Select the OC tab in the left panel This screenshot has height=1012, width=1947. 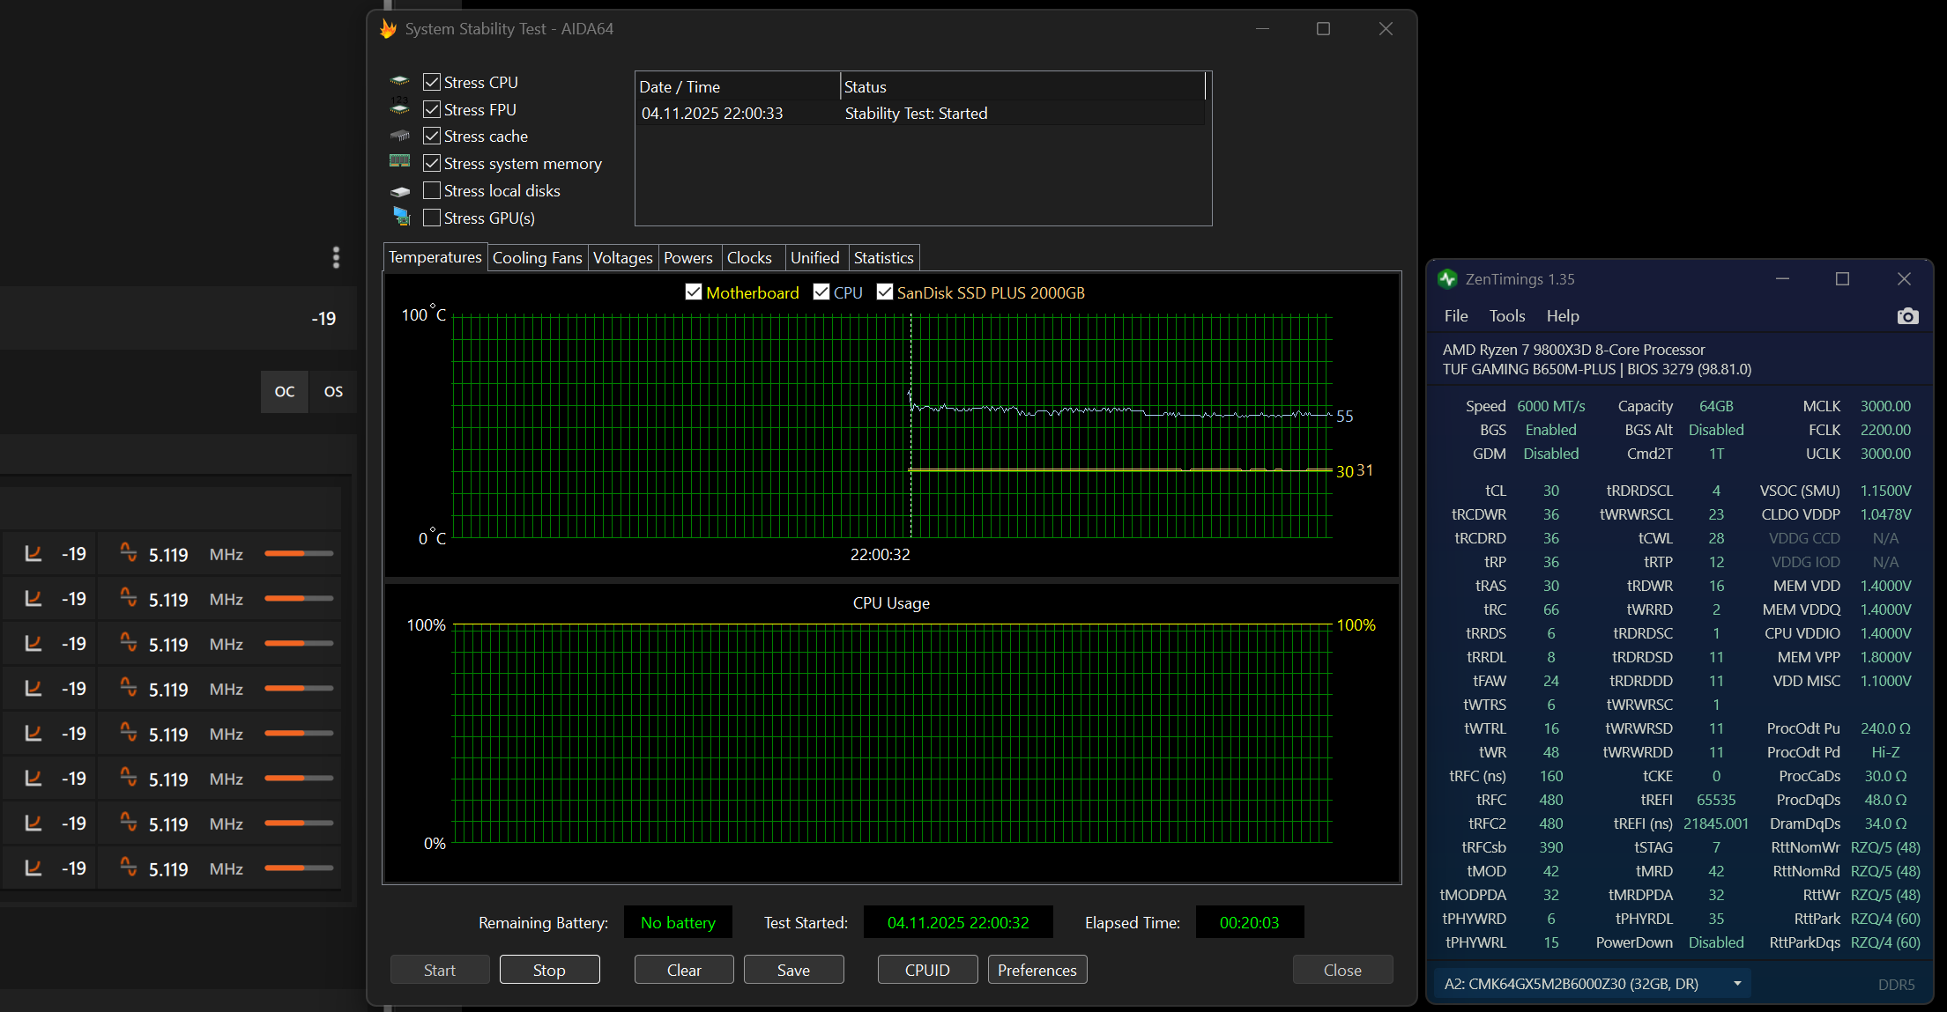pyautogui.click(x=285, y=392)
